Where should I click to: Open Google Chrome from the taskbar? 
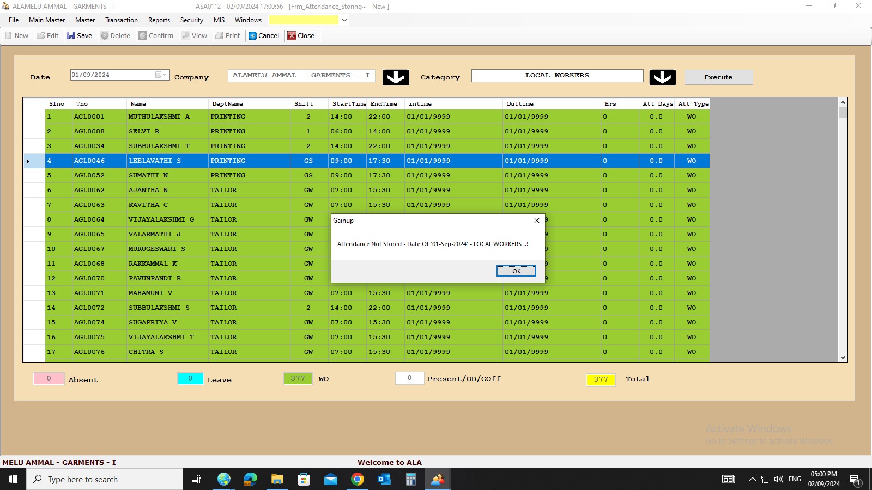point(358,479)
